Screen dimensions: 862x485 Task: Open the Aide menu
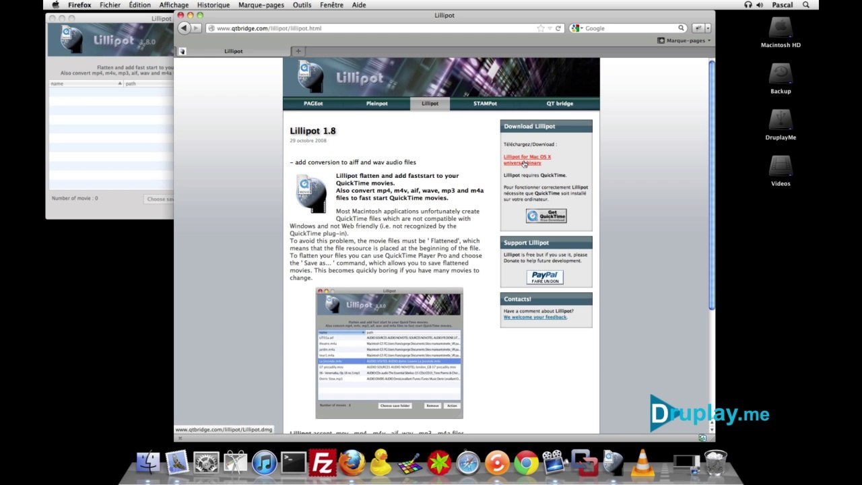tap(359, 5)
